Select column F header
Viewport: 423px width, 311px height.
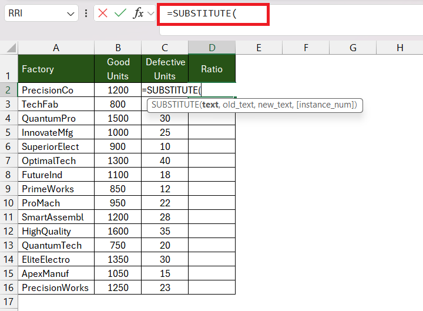click(x=305, y=48)
